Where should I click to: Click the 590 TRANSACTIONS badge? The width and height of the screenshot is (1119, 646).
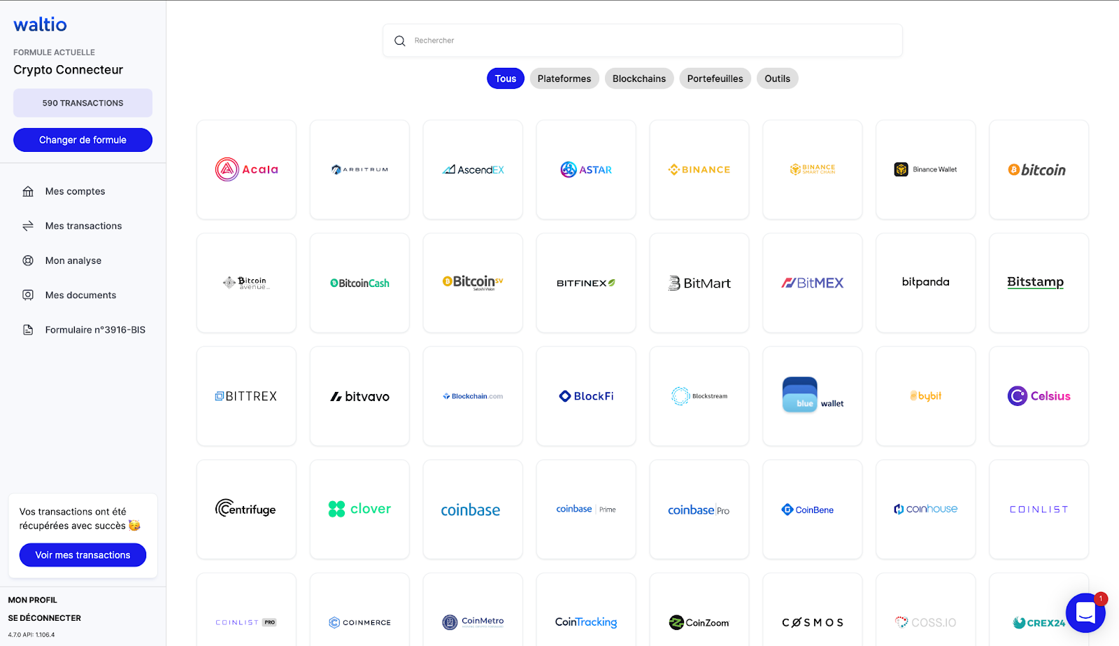click(x=83, y=103)
